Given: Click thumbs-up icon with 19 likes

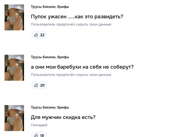Looking at the screenshot, I should [x=36, y=135].
